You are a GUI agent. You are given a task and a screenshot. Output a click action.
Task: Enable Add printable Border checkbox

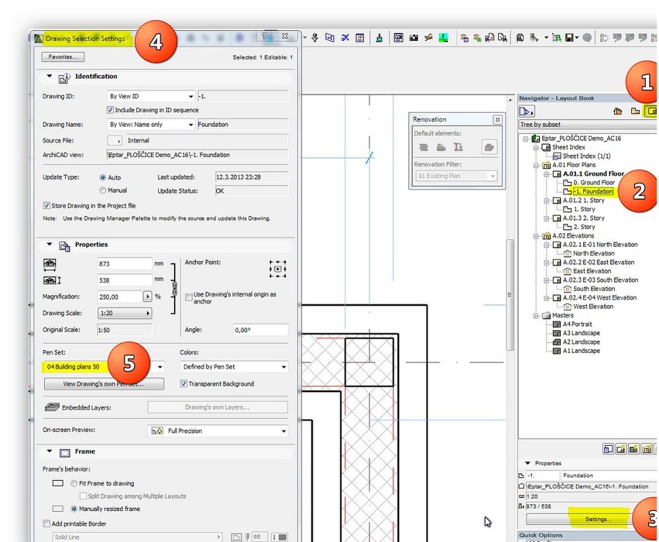tap(46, 524)
